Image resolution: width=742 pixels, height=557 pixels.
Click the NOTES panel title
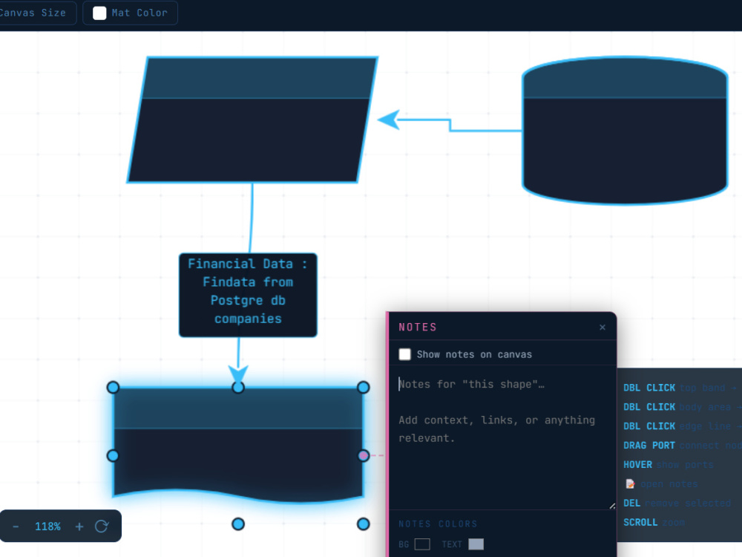[417, 328]
